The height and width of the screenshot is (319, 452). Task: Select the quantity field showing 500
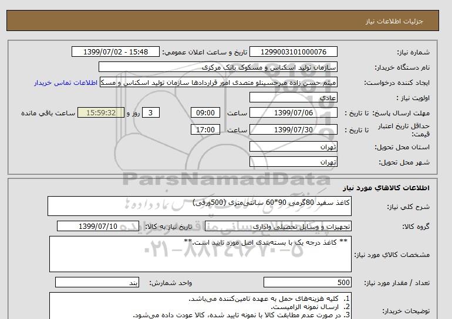pyautogui.click(x=308, y=282)
